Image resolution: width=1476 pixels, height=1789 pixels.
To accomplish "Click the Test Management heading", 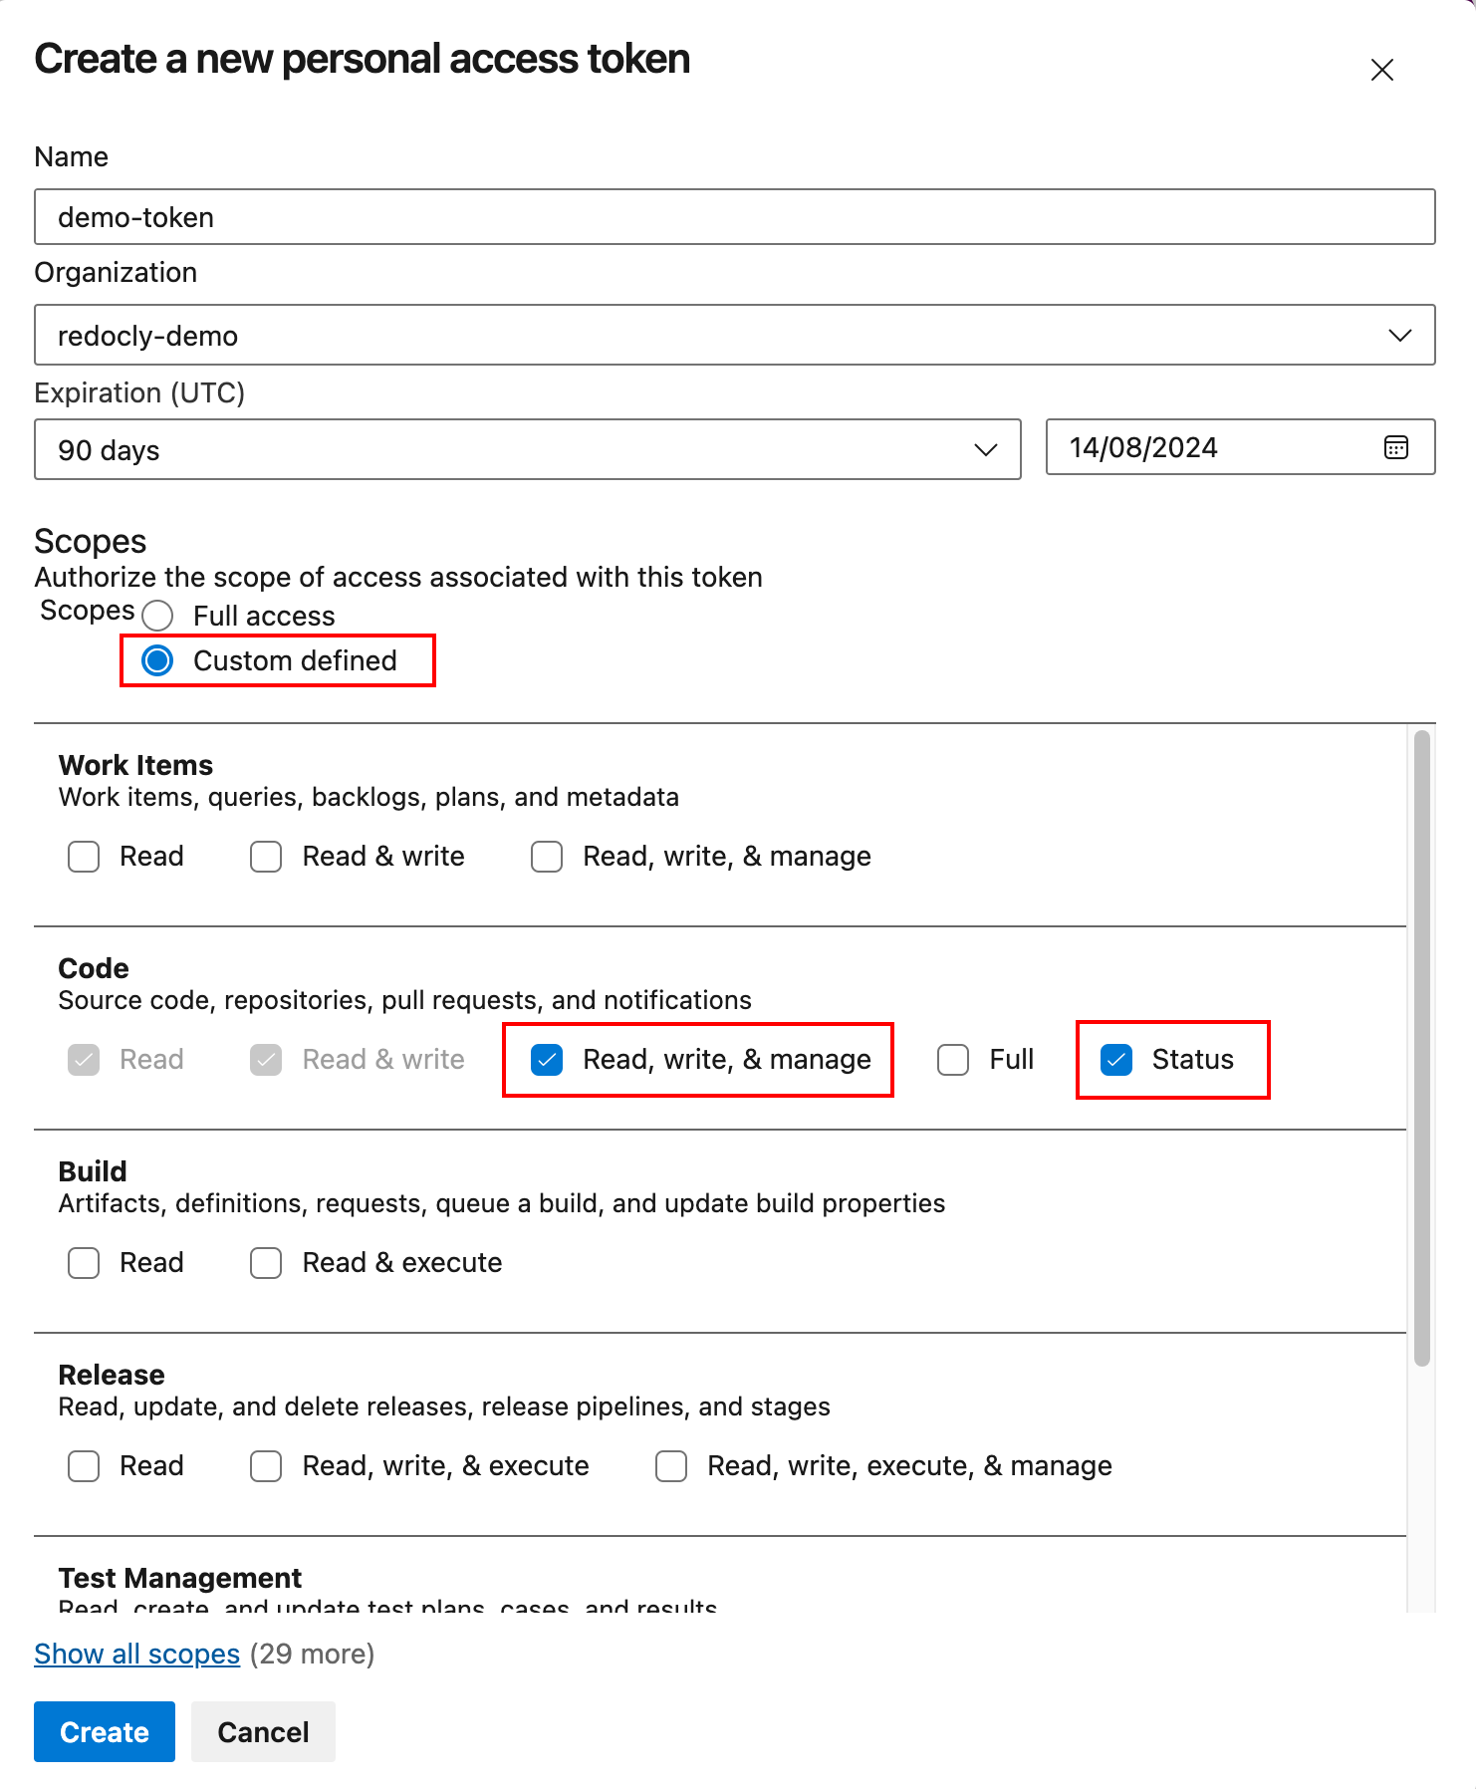I will (180, 1578).
